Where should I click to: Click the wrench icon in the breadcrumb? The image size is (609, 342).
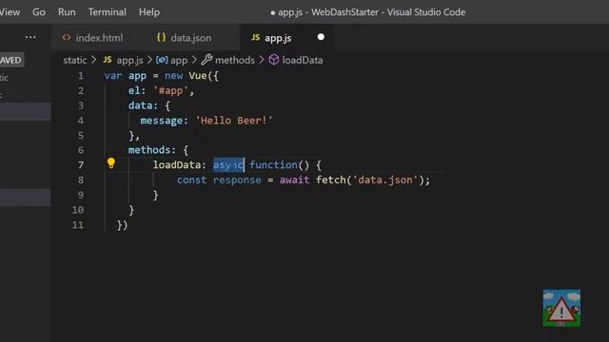click(206, 60)
